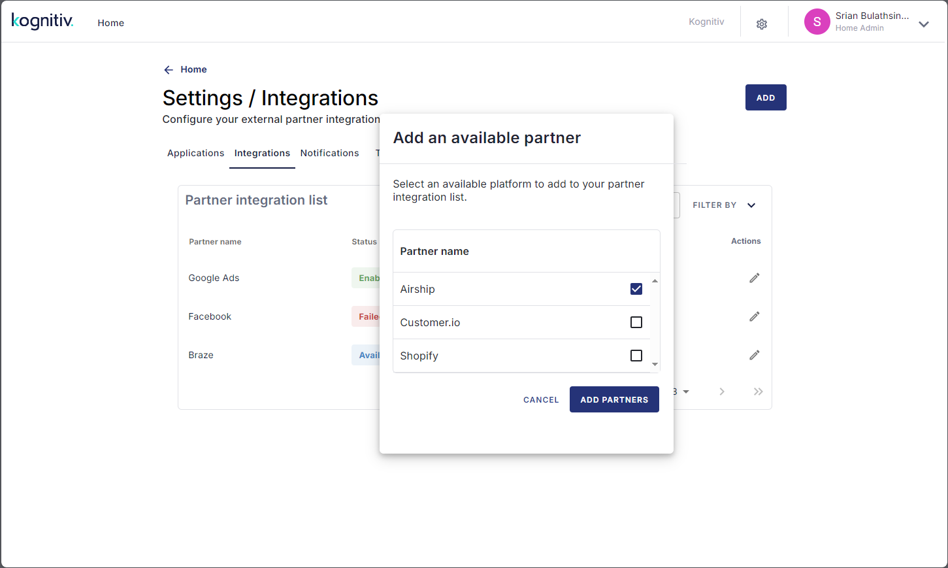Click the Actions column header
The image size is (948, 568).
745,241
